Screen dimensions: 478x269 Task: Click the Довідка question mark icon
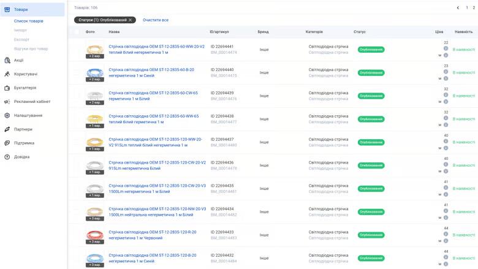pos(7,157)
